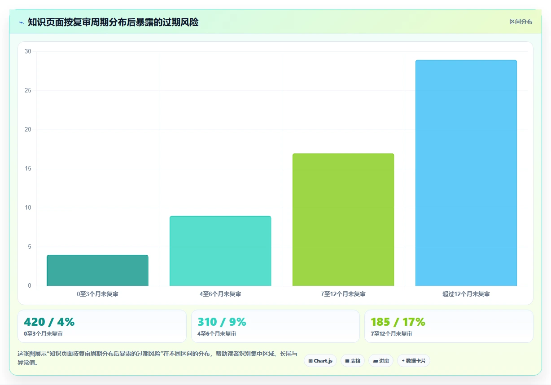Click the description text 这张图展示…

[x=157, y=358]
